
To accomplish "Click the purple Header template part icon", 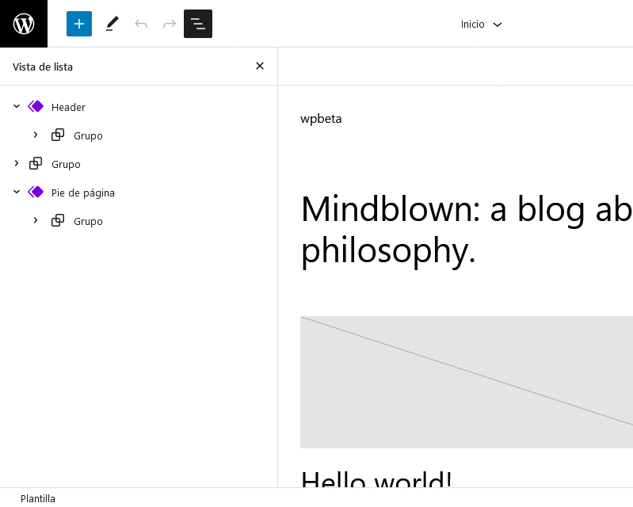I will coord(36,107).
